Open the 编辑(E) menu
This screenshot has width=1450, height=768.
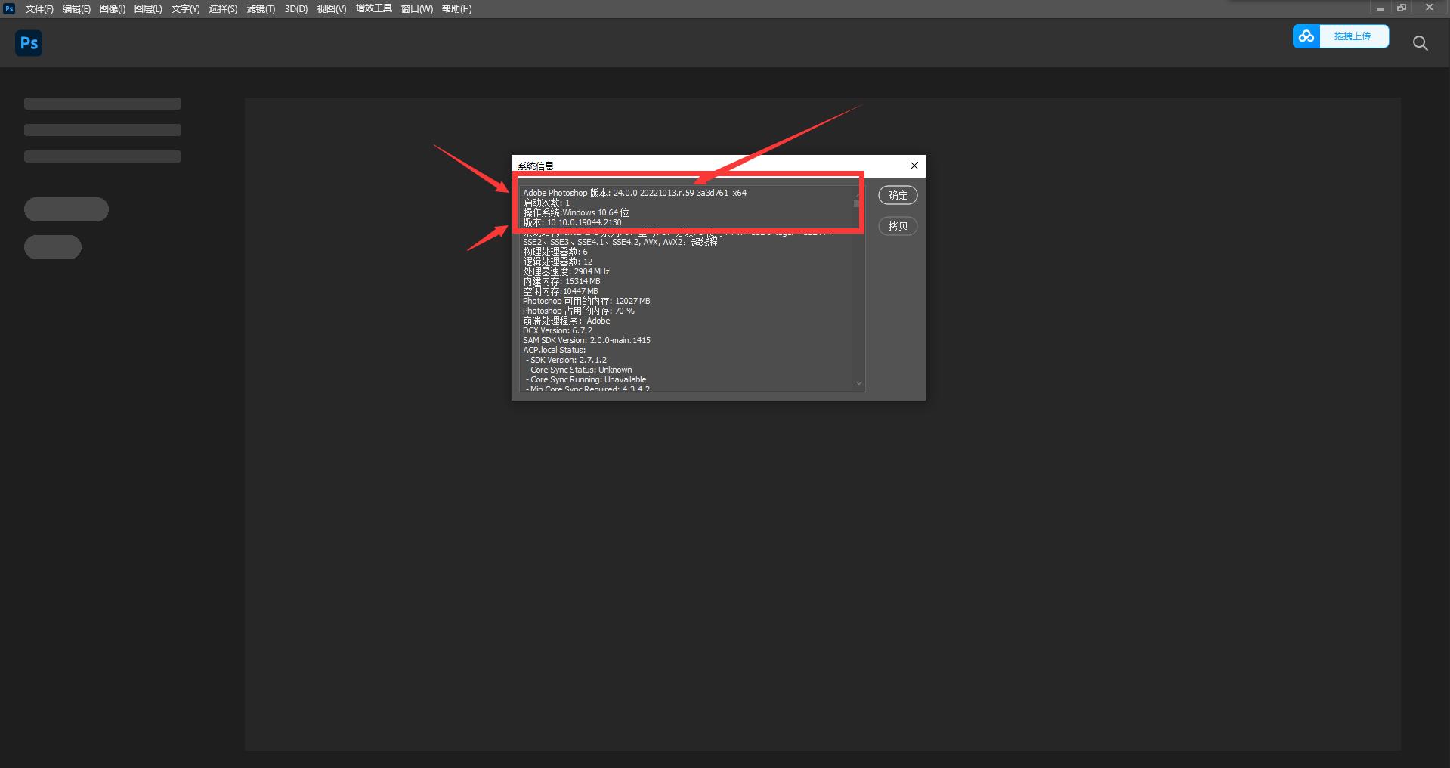(76, 9)
